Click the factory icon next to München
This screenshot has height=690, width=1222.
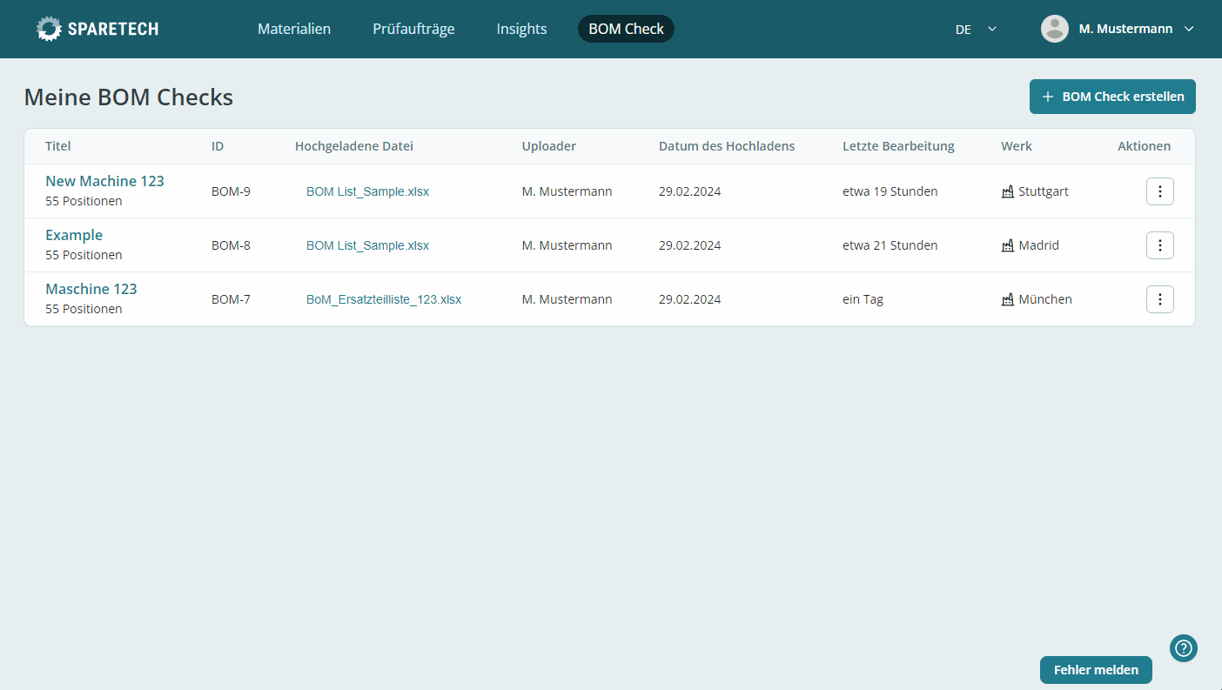(1007, 298)
